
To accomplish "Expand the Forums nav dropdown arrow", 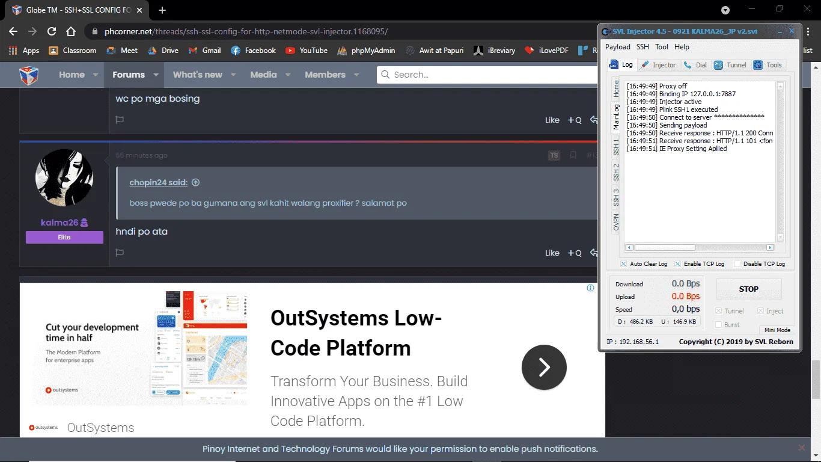I will click(x=156, y=75).
